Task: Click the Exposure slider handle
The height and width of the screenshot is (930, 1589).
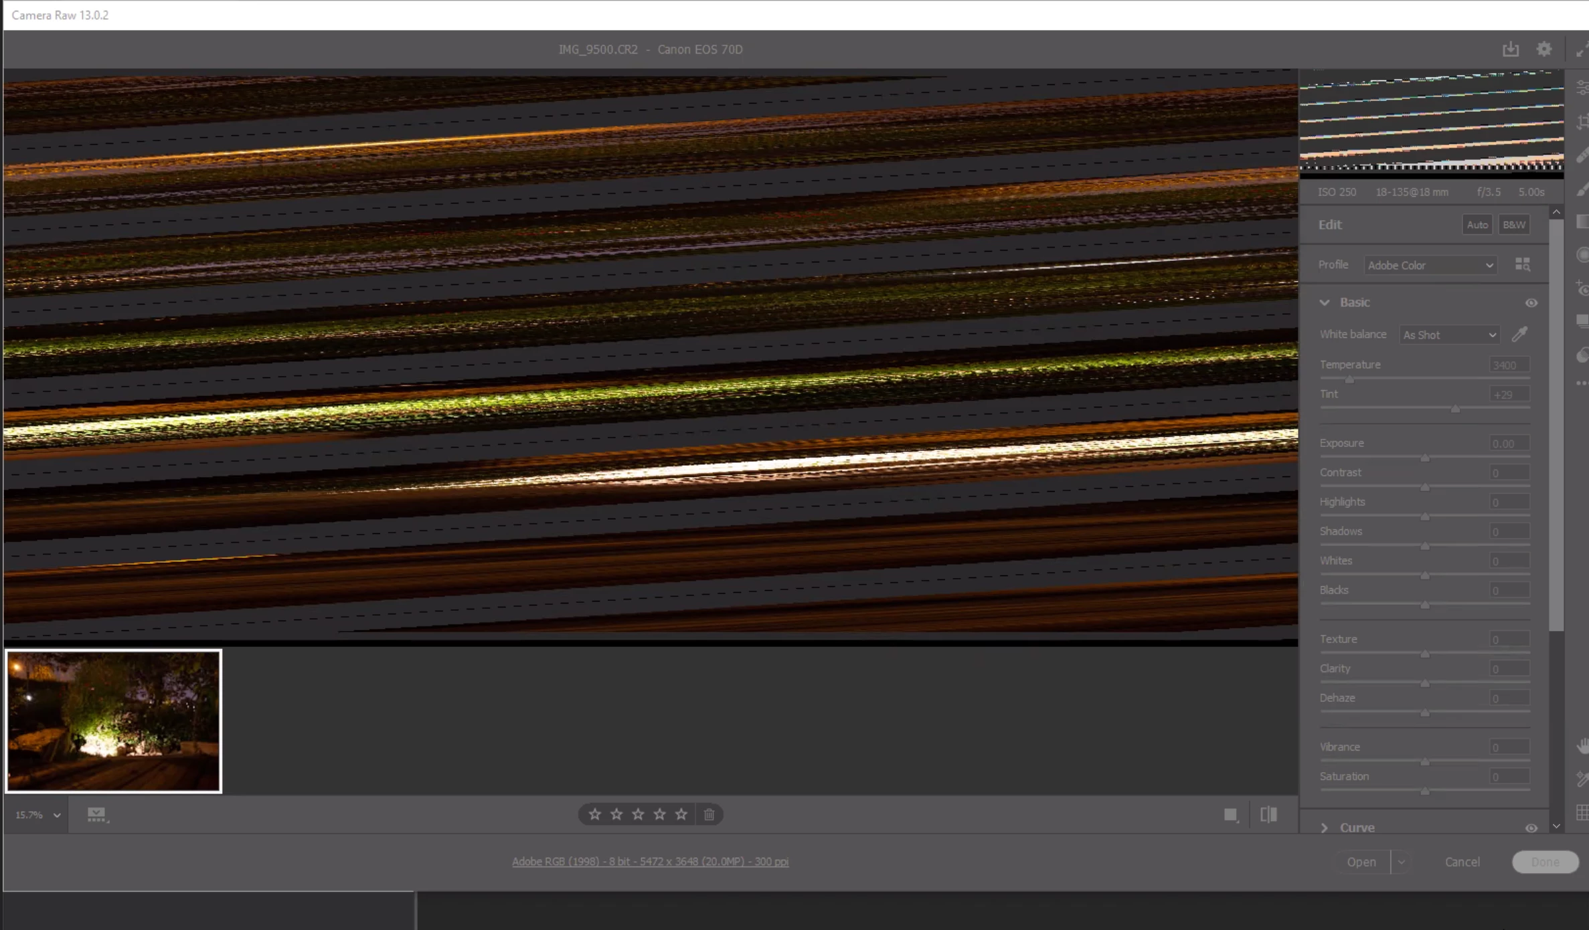Action: point(1425,458)
